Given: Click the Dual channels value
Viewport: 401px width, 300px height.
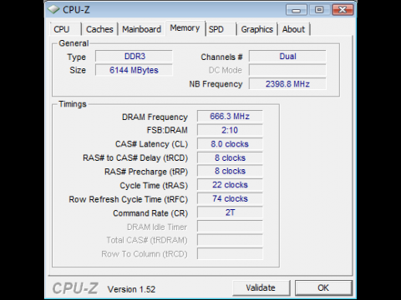Looking at the screenshot, I should click(x=287, y=57).
